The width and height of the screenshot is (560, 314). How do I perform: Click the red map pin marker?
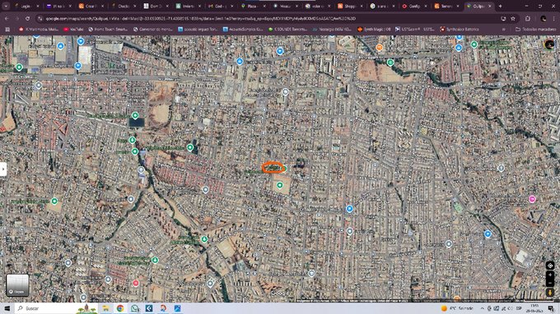pos(136,284)
